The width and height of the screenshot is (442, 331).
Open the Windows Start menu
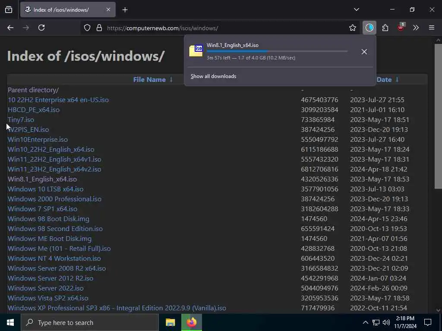10,322
